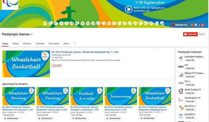Open Wheelchair Fencing Day 8 thumbnail
Screen dimensions: 209x122
pos(19,96)
